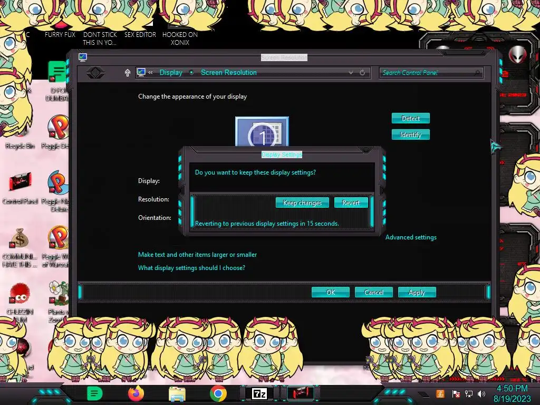
Task: Click the taskbar clock 4:50 PM
Action: [x=512, y=393]
